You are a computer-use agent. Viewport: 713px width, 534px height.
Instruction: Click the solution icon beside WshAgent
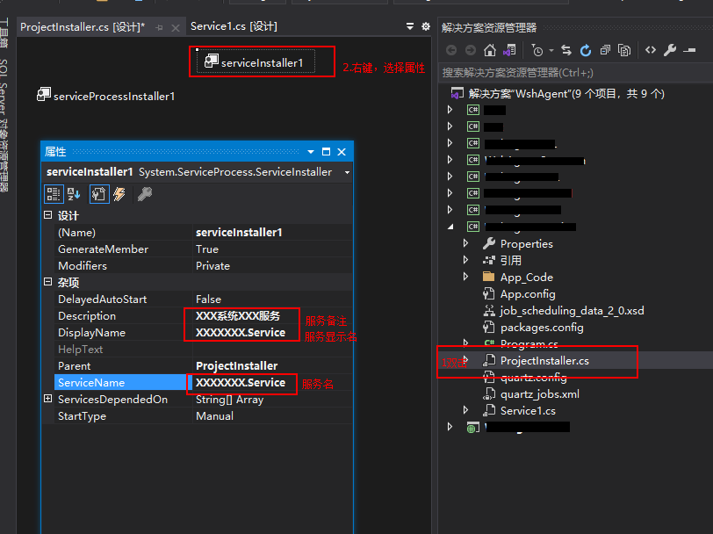[457, 93]
